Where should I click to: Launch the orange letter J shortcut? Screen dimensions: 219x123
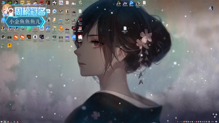[x=54, y=20]
